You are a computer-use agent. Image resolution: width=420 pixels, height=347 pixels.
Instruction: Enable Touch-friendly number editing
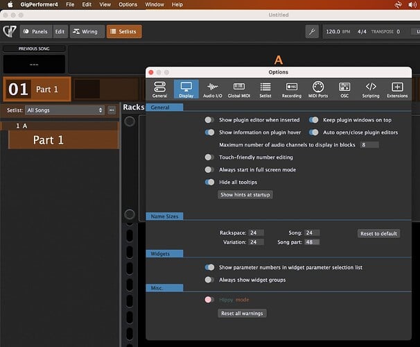(209, 158)
